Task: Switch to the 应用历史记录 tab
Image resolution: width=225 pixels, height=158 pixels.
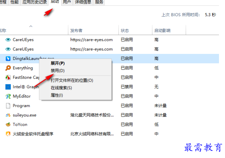Action: [34, 2]
